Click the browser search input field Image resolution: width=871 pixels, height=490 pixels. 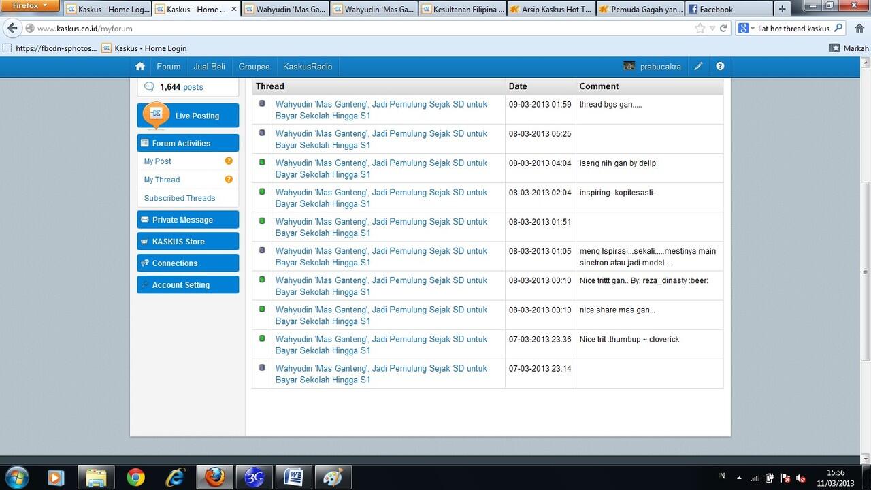pyautogui.click(x=793, y=29)
